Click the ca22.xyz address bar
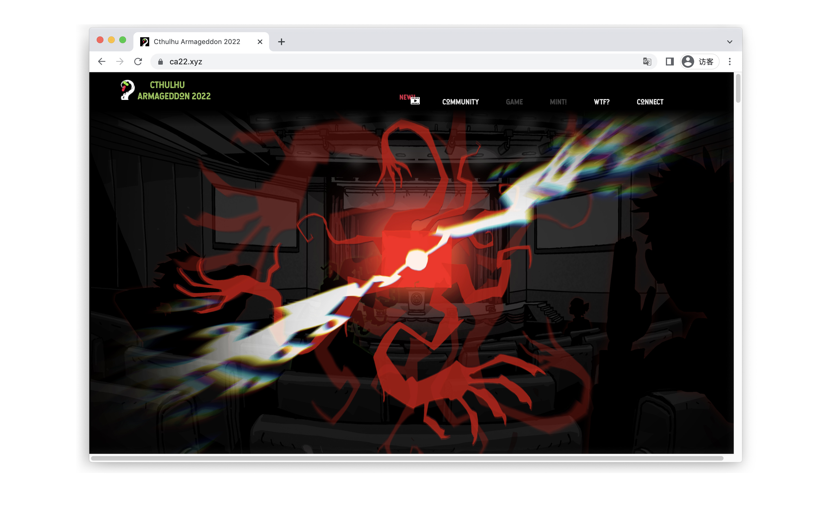The image size is (814, 508). click(x=370, y=62)
